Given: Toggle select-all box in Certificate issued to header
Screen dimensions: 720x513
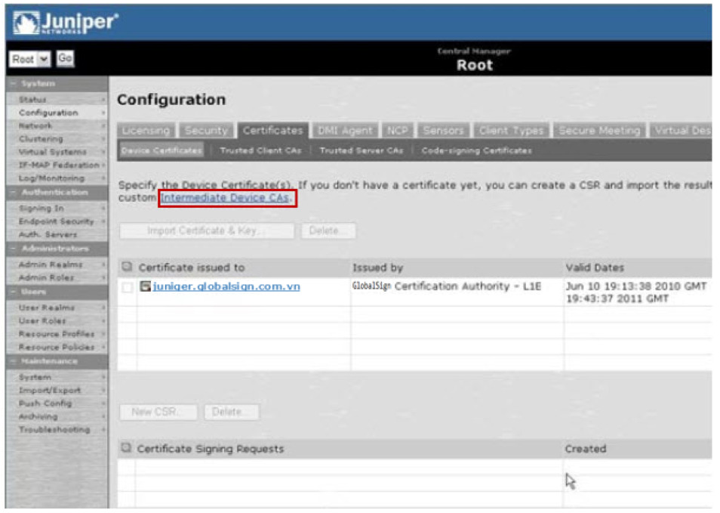Looking at the screenshot, I should click(x=127, y=267).
